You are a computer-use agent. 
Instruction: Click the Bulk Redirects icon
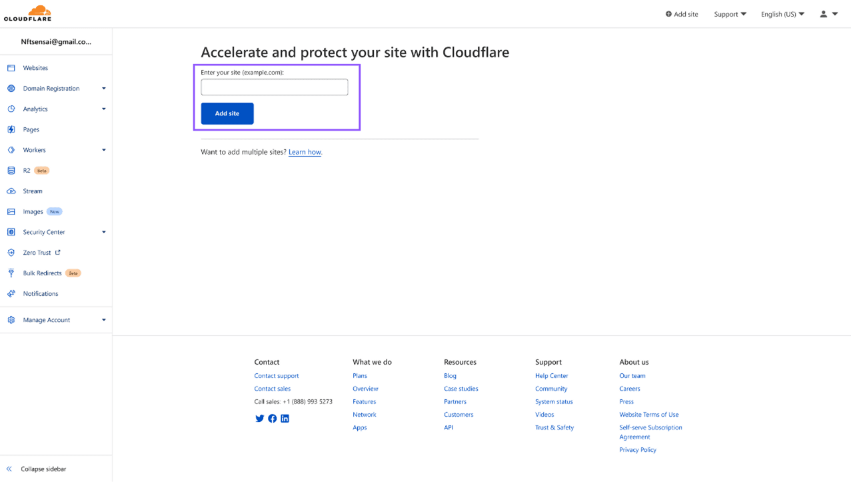pos(11,273)
